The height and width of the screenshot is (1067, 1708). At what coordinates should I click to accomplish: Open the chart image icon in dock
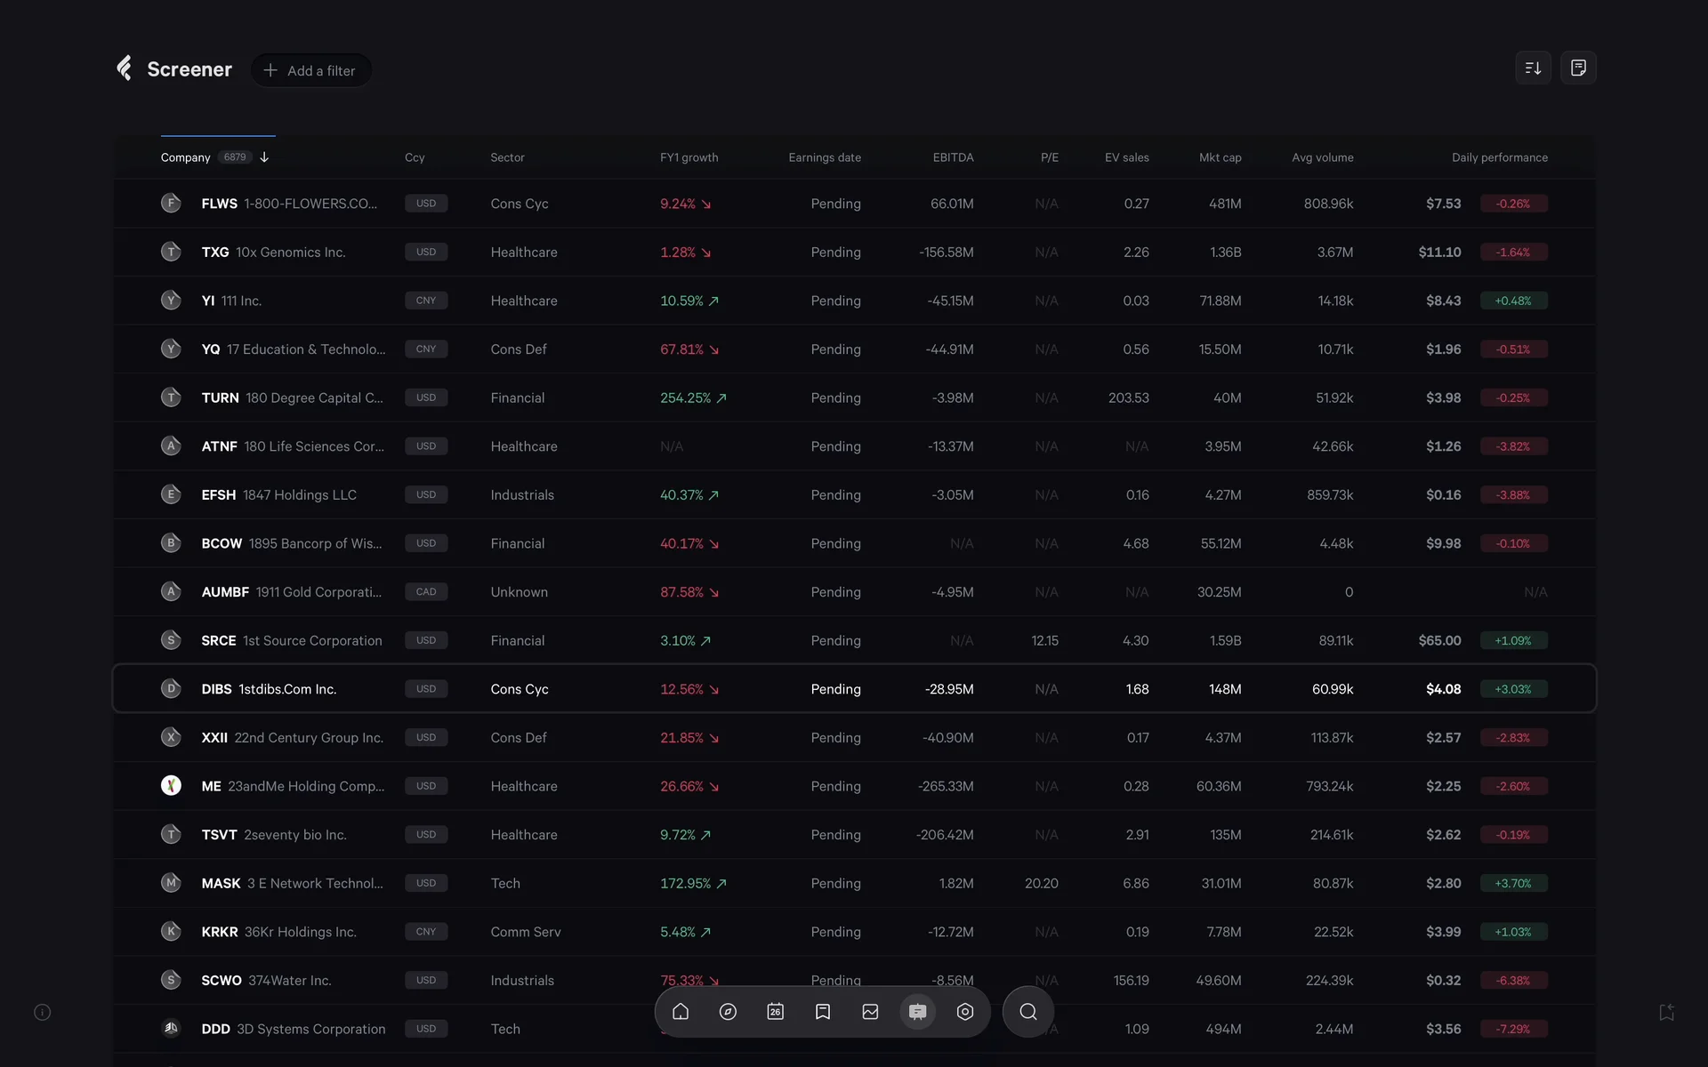coord(870,1012)
